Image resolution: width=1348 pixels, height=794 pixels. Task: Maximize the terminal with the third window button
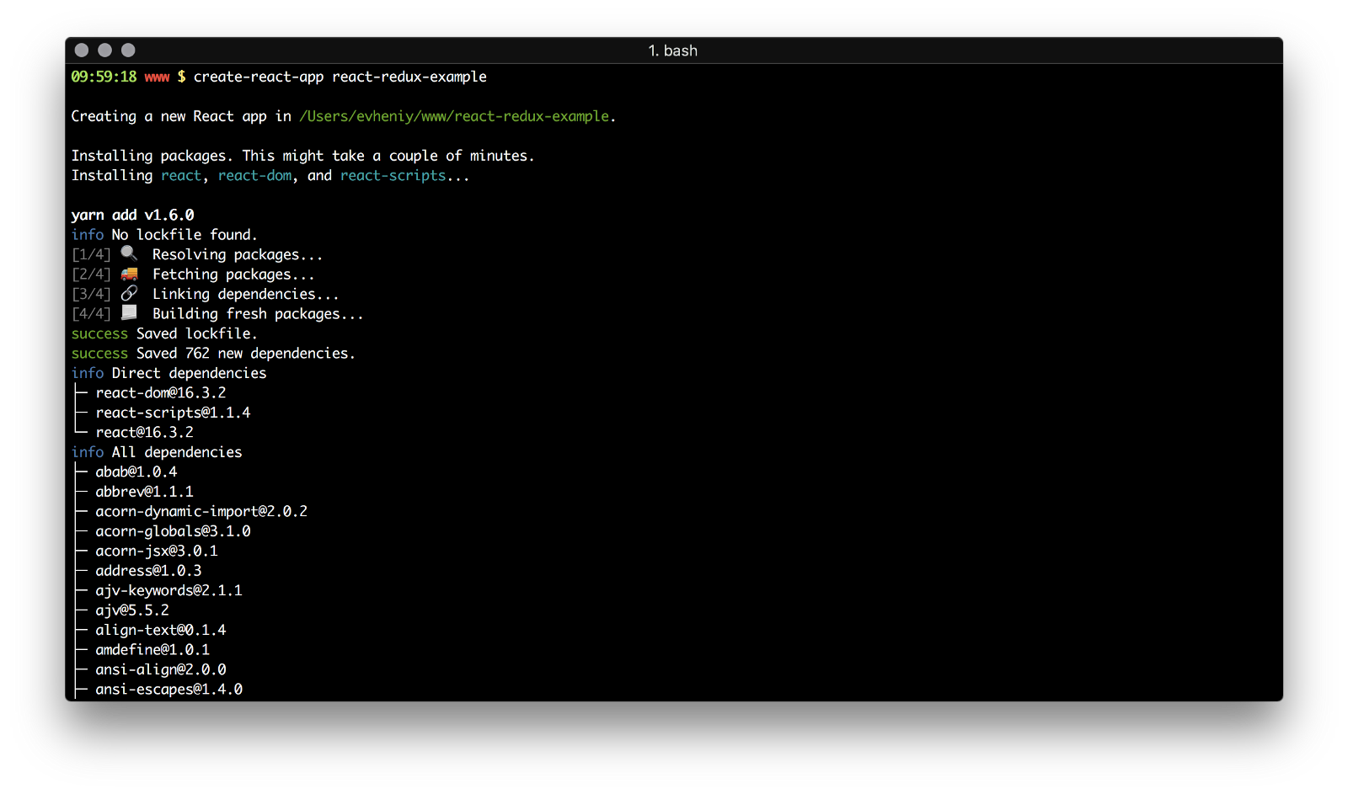(x=128, y=51)
